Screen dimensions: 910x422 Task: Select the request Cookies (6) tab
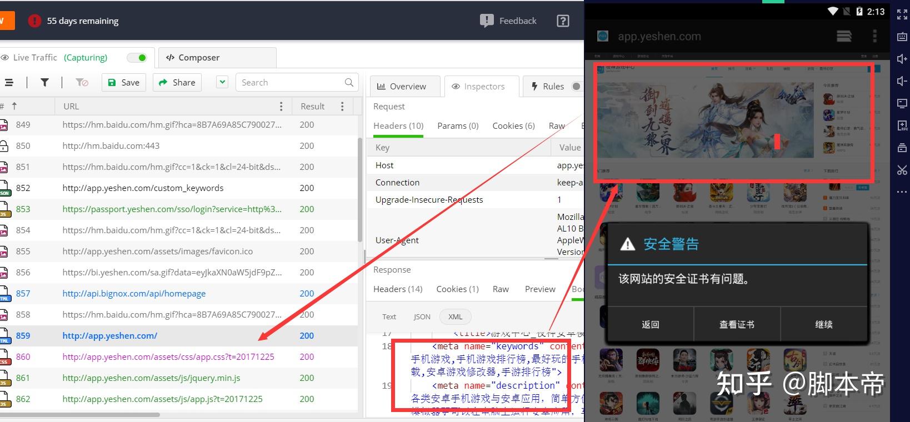(513, 126)
